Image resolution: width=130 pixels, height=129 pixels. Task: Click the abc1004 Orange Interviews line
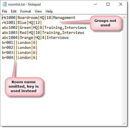[x=35, y=37]
